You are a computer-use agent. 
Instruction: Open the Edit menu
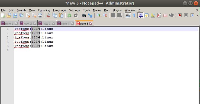click(x=11, y=10)
